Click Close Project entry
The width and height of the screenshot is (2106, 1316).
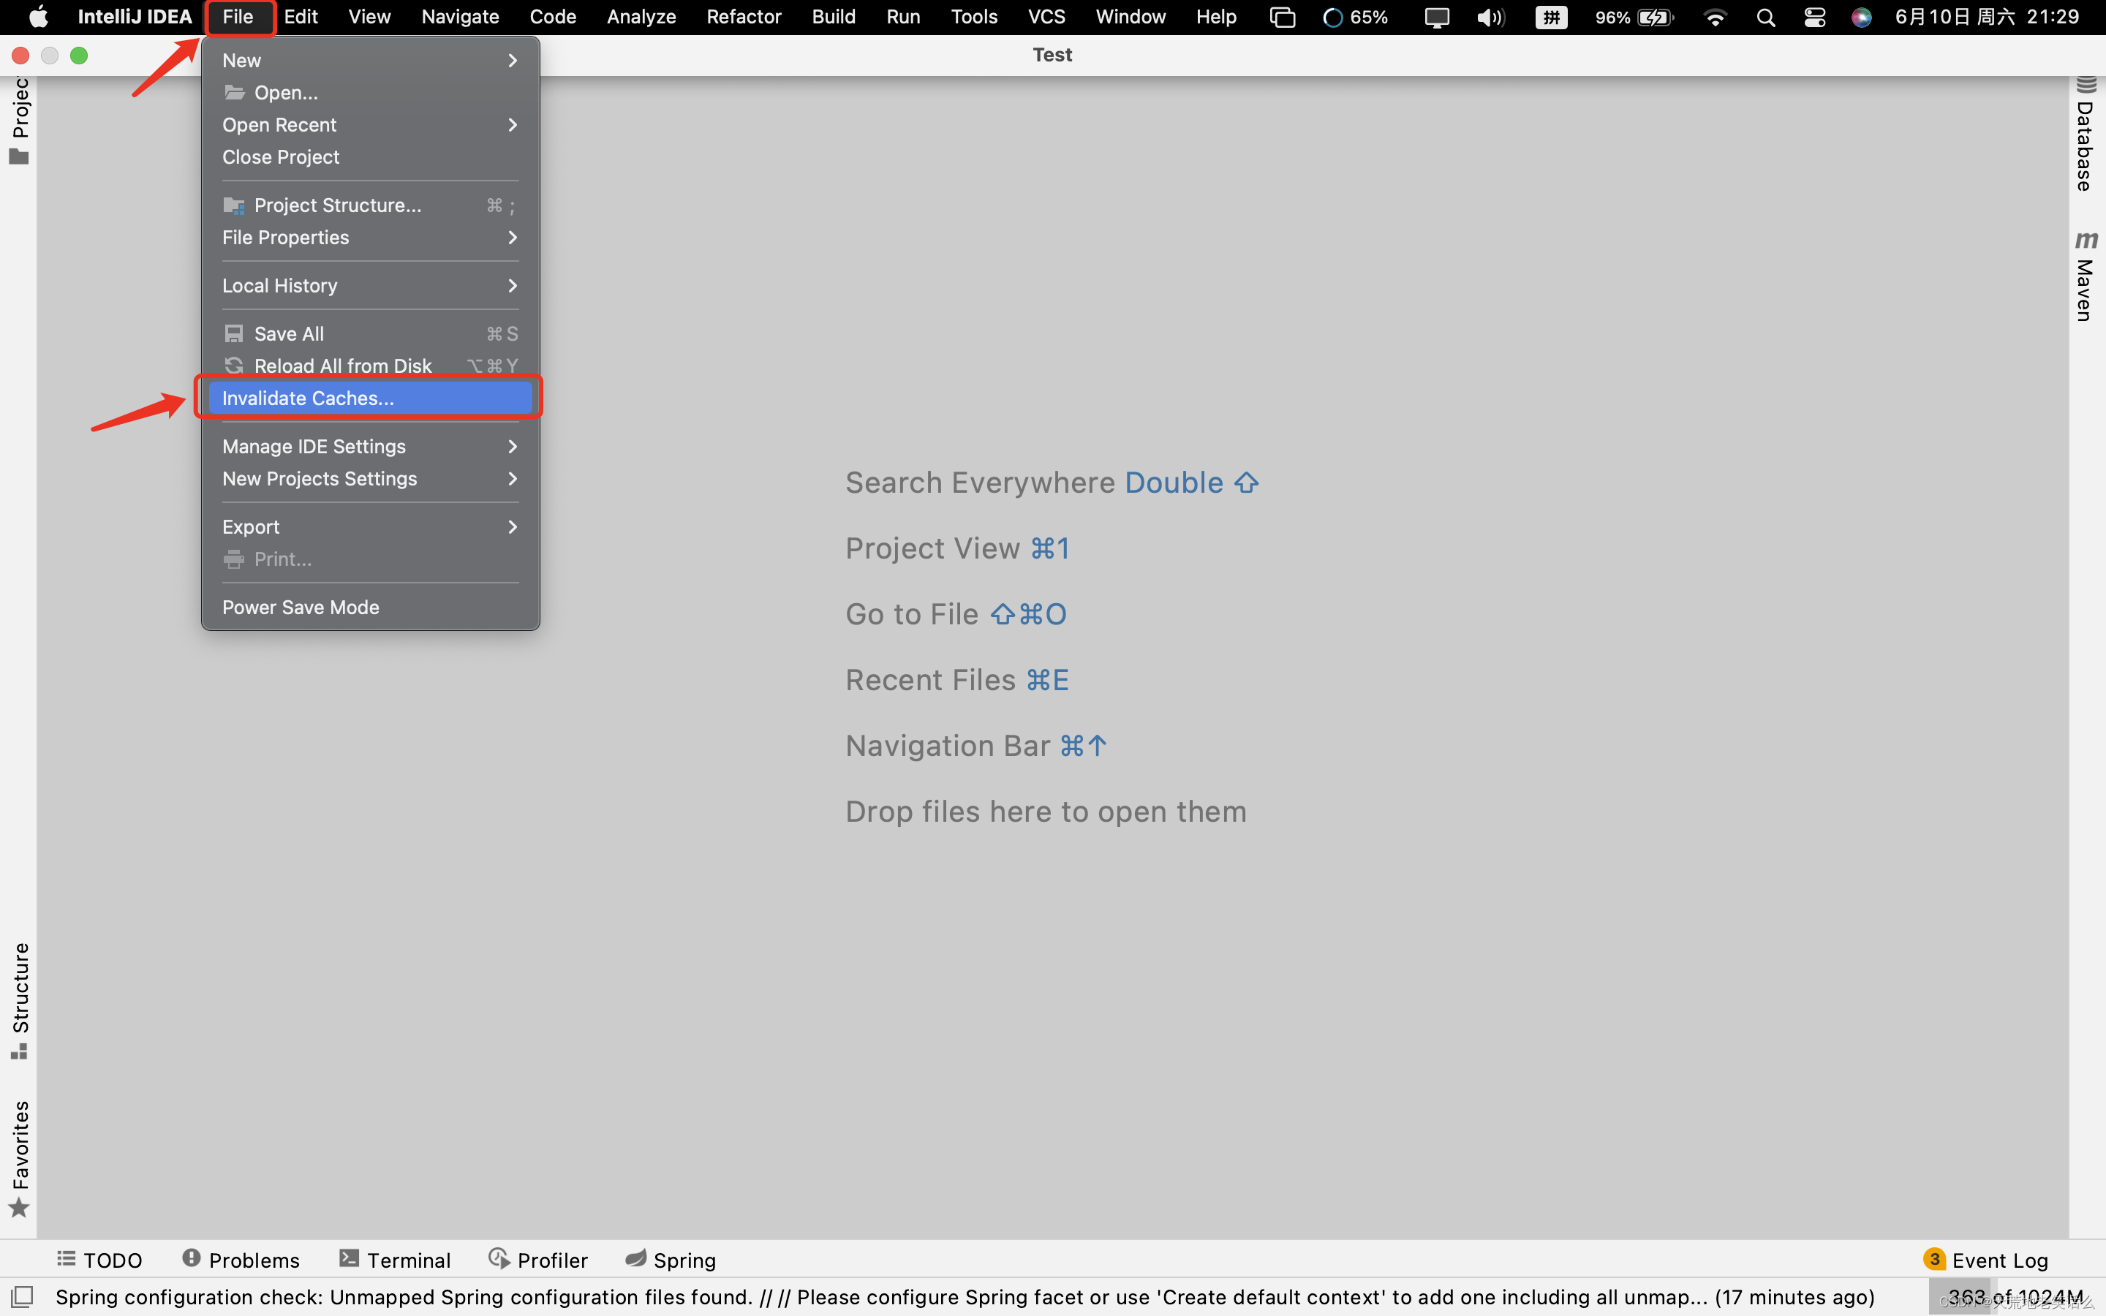280,156
